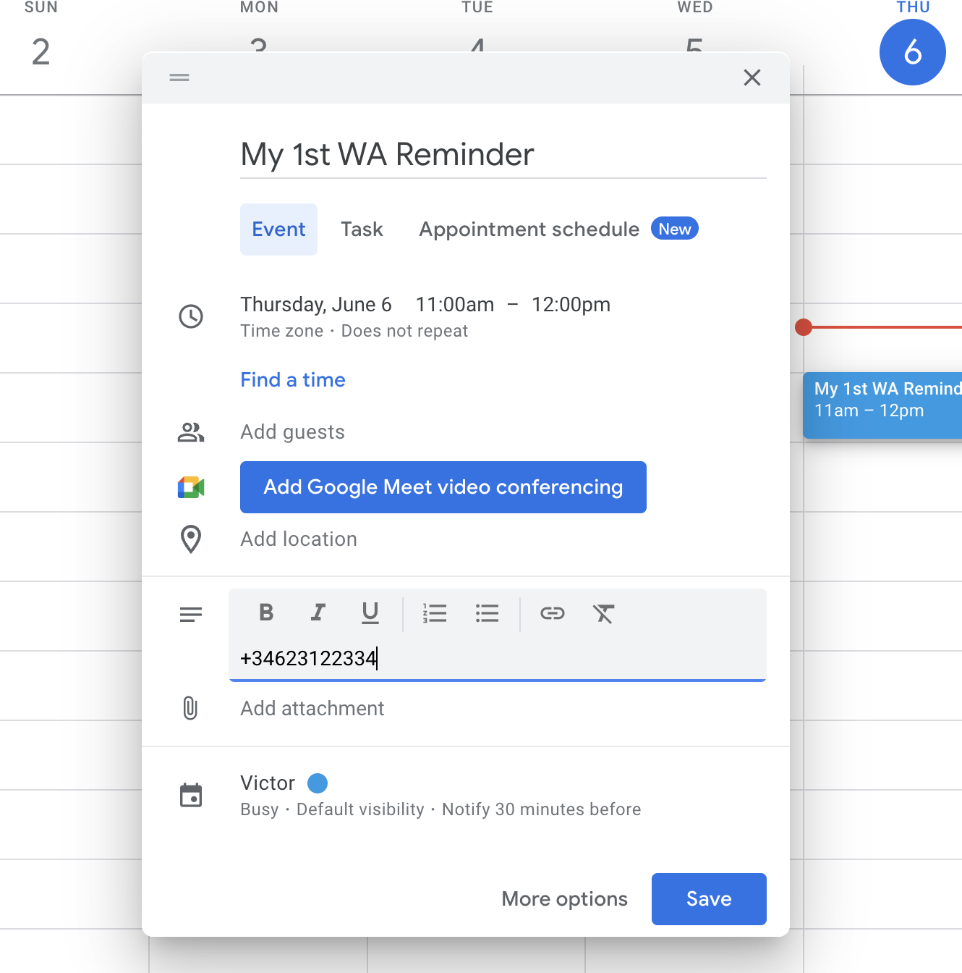Click the blue event color dot
The width and height of the screenshot is (962, 973).
(x=318, y=783)
